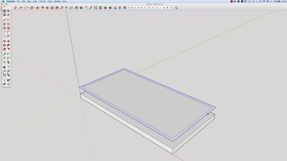Select the Offset tool in left palette
Viewport: 287px width, 161px height.
(9, 49)
